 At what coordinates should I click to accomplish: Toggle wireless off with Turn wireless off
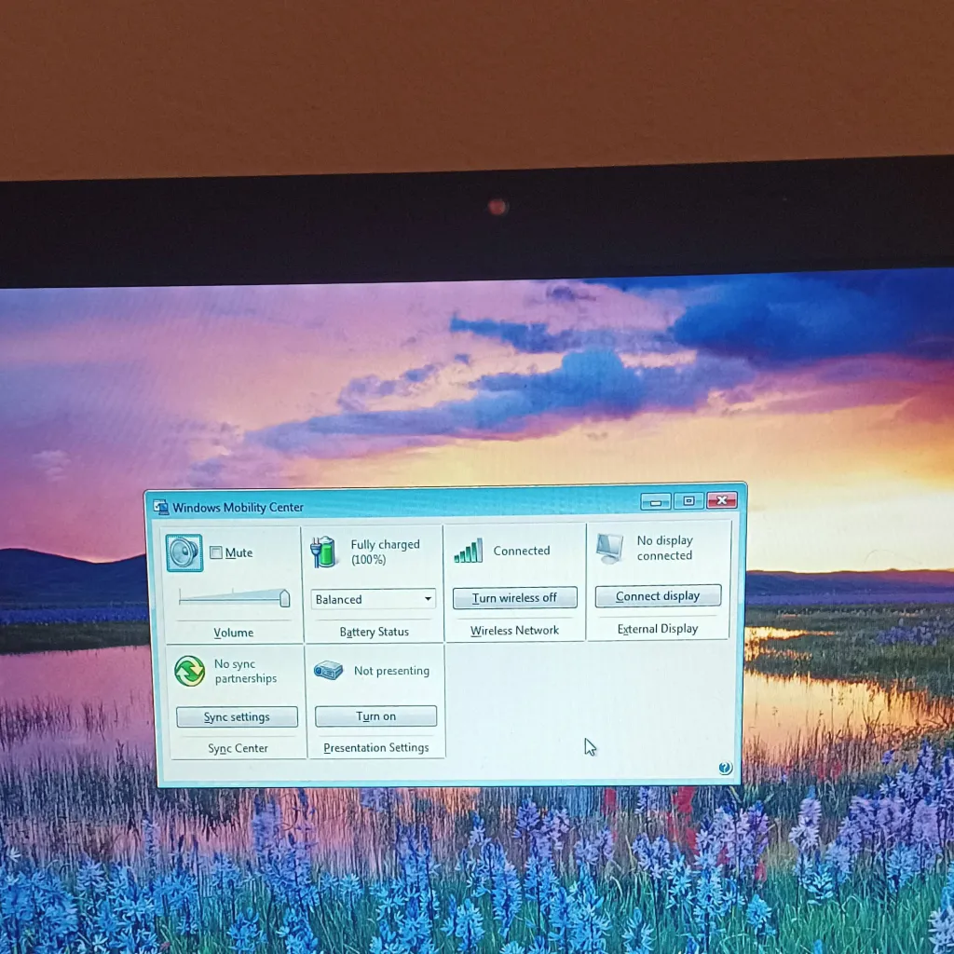pos(514,597)
